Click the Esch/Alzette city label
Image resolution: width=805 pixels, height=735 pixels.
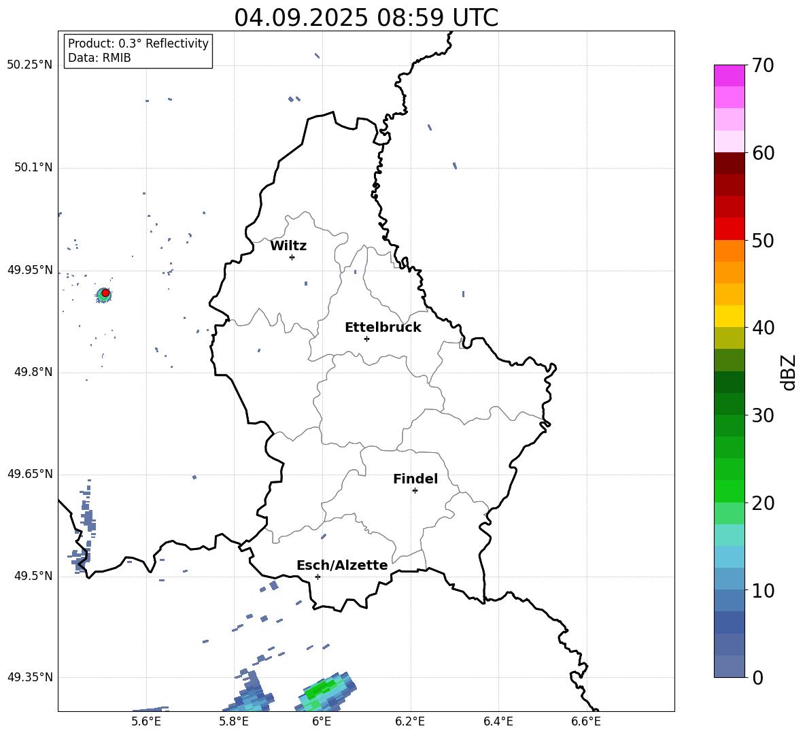coord(342,565)
